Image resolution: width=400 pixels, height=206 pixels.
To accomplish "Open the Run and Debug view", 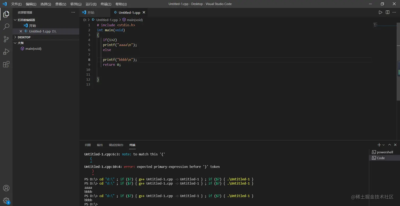I will pos(6,52).
